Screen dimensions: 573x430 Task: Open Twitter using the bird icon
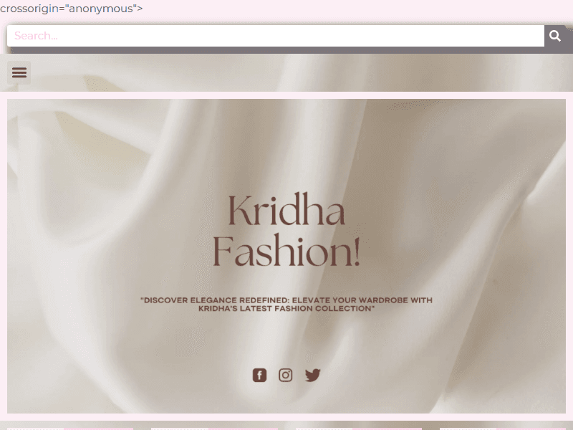point(312,375)
